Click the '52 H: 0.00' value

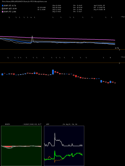pyautogui.click(x=41, y=8)
